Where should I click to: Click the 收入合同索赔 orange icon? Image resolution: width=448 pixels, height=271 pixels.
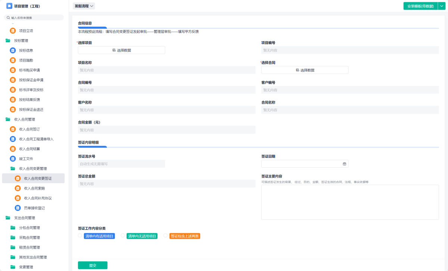pyautogui.click(x=18, y=188)
